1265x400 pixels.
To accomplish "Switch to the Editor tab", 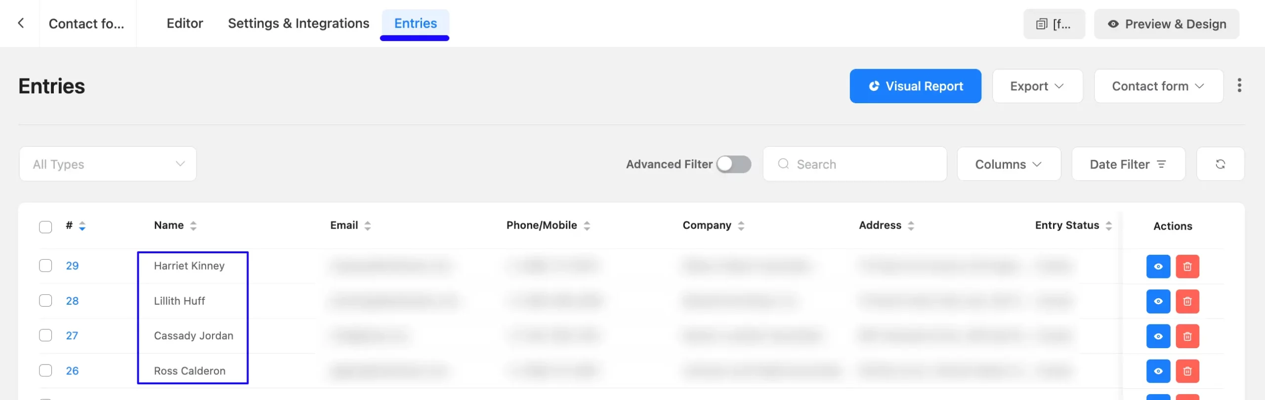I will click(x=185, y=23).
